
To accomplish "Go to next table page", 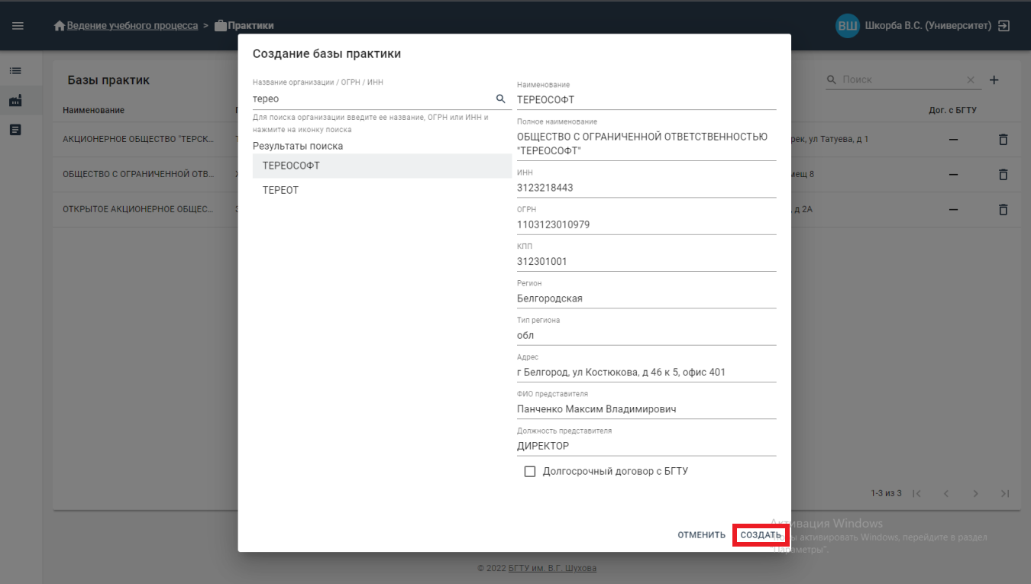I will [x=975, y=494].
